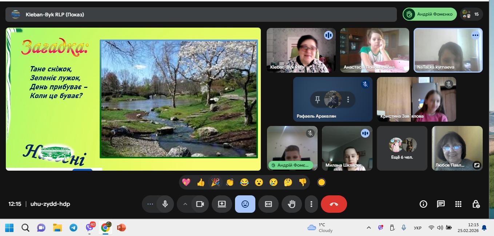Choose yellow skin tone for reactions

click(321, 182)
